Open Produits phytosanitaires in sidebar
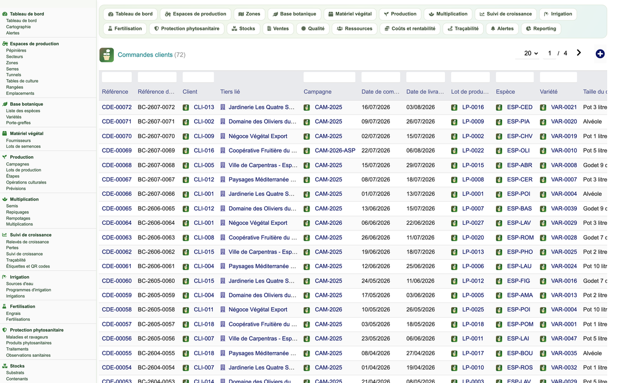Image resolution: width=618 pixels, height=383 pixels. (x=29, y=343)
